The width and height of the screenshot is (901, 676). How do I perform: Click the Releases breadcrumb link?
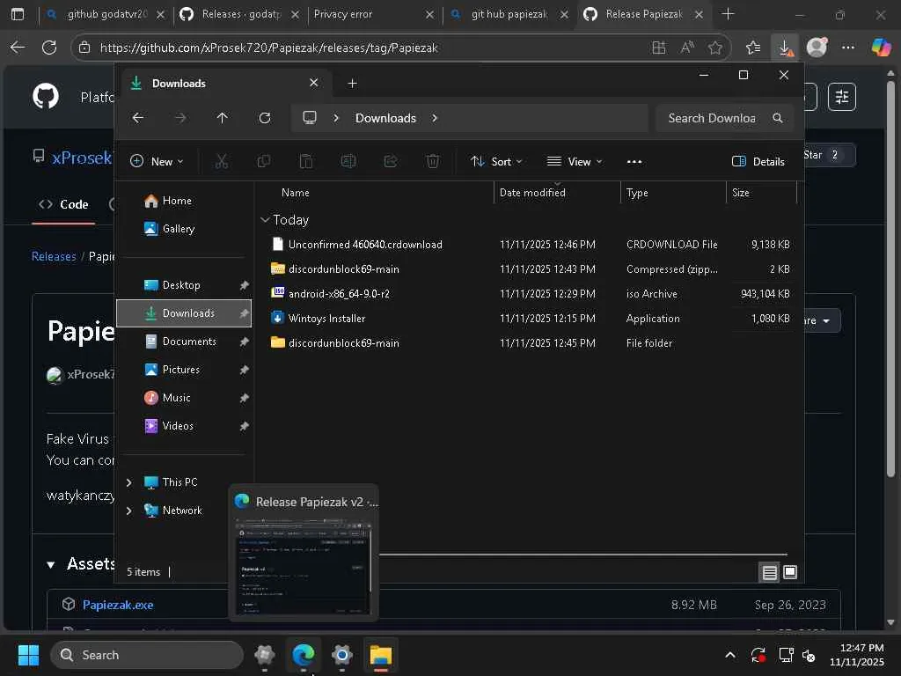point(54,256)
